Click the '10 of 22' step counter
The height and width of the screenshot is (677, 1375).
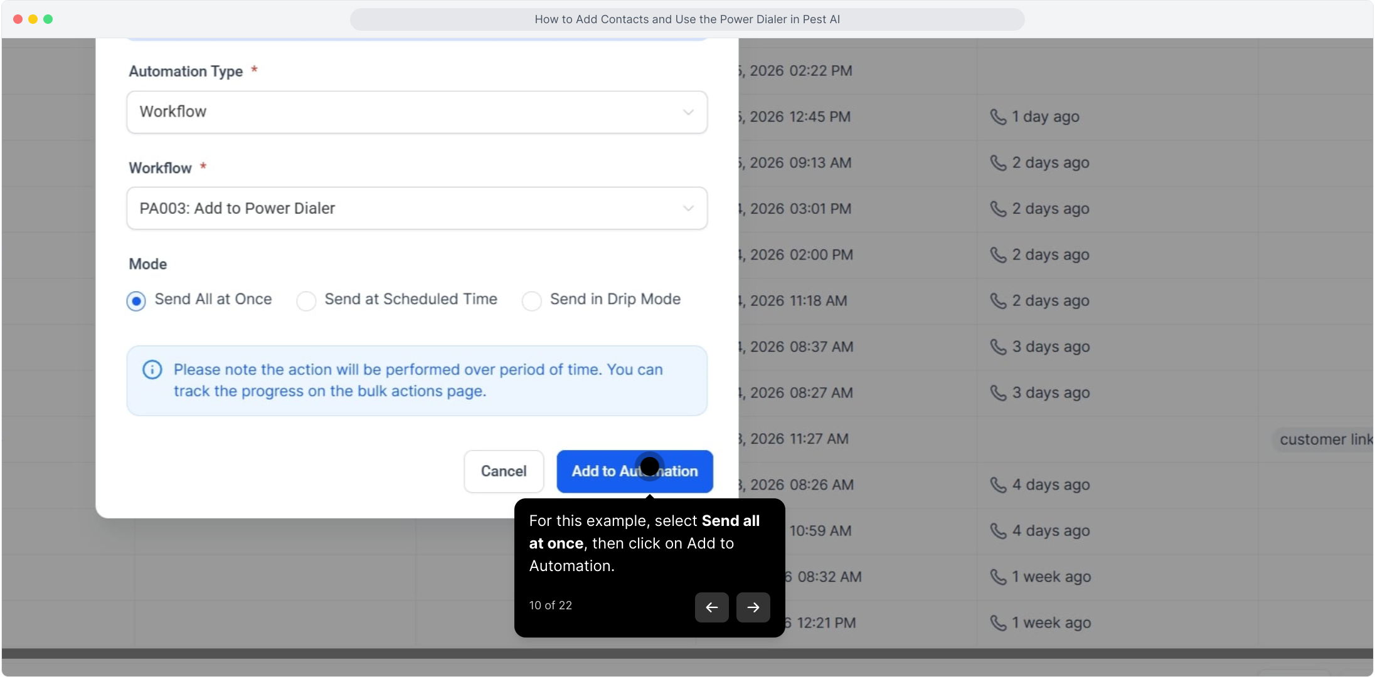(x=550, y=605)
